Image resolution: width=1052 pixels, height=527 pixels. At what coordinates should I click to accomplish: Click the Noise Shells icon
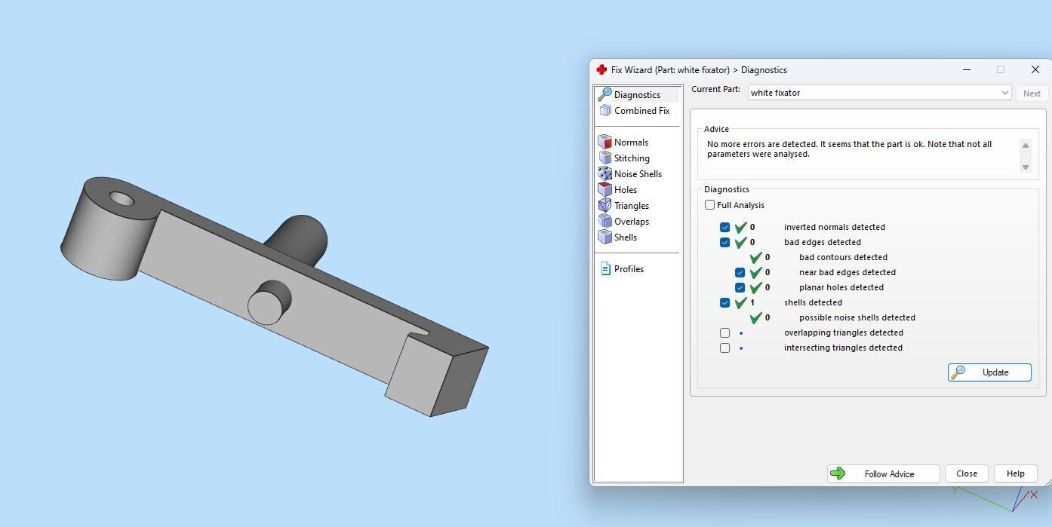click(604, 173)
